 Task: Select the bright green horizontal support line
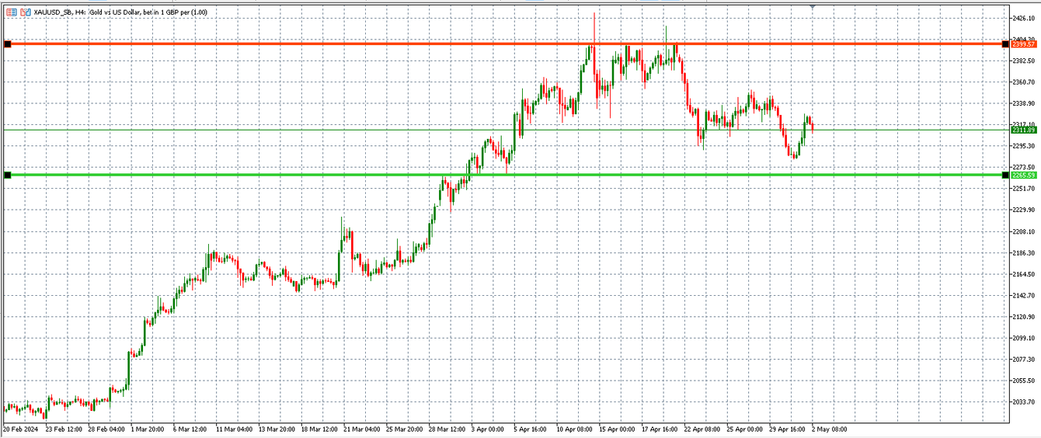[311, 175]
